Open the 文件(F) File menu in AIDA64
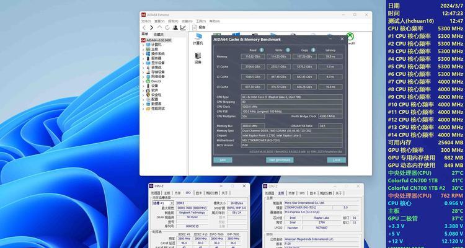This screenshot has width=465, height=248. point(146,21)
